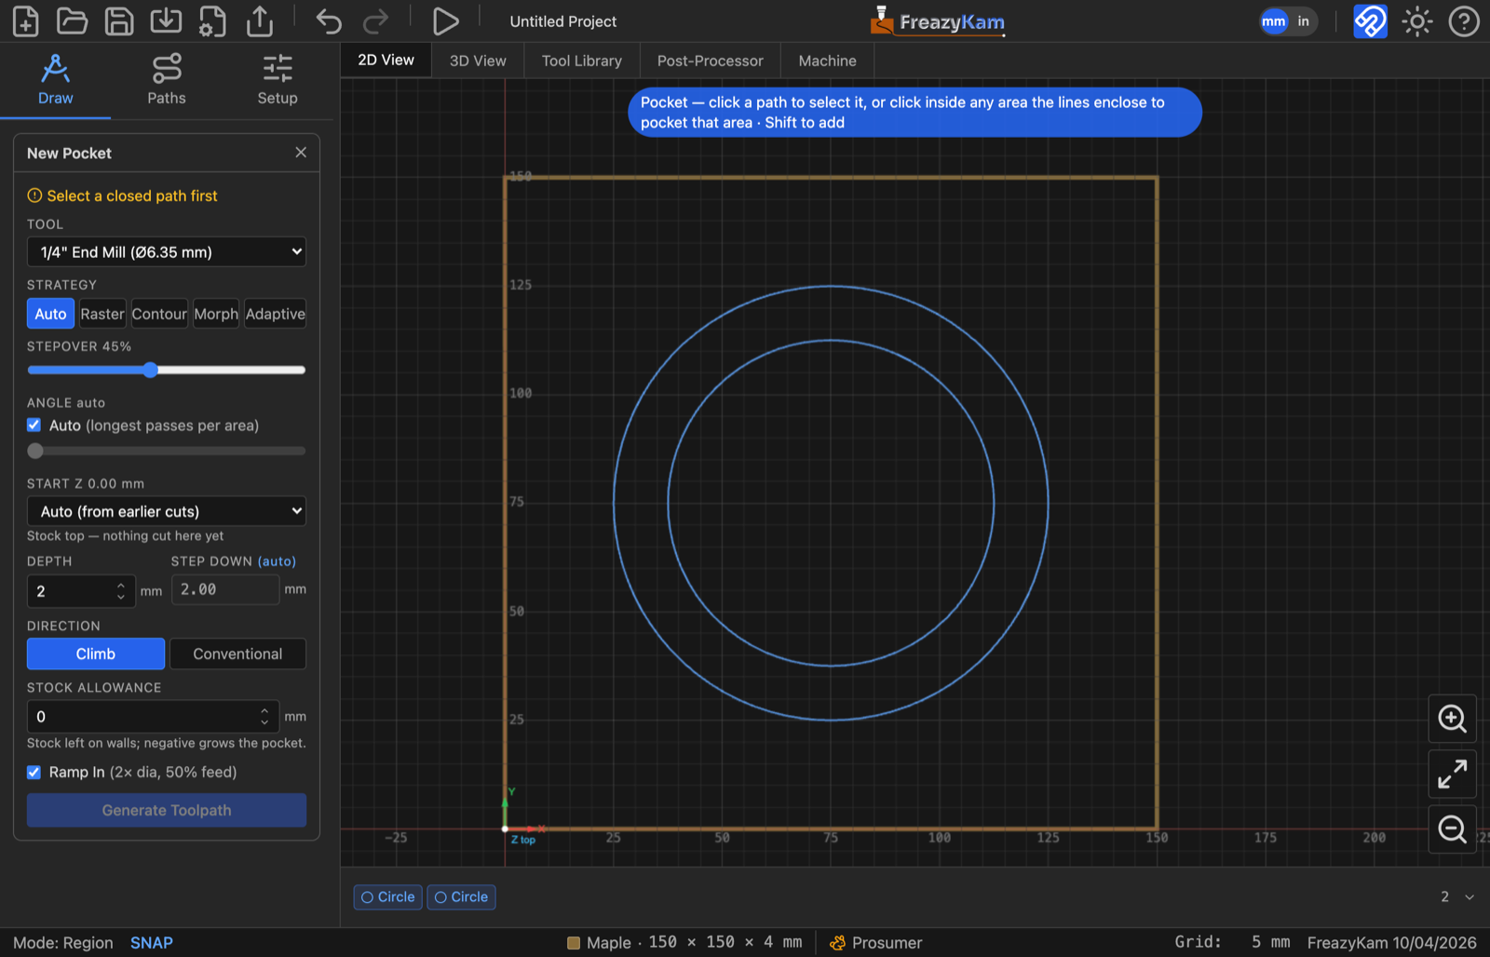Click Untitled Project title
1490x957 pixels.
563,21
